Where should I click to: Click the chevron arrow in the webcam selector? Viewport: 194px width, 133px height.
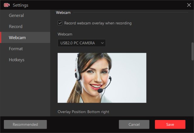pos(102,43)
